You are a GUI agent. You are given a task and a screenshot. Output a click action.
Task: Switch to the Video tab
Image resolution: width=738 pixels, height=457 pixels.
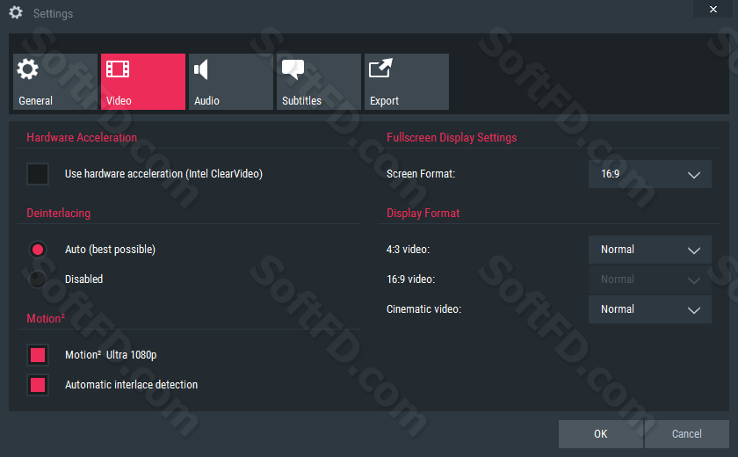pos(143,82)
